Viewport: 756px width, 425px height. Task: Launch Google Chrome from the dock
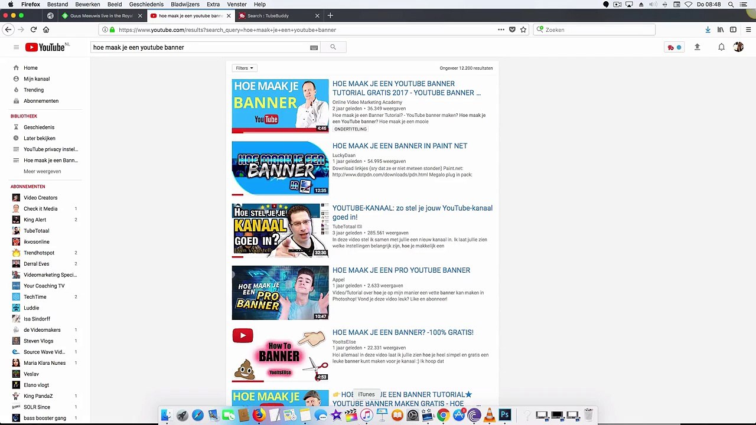point(443,416)
